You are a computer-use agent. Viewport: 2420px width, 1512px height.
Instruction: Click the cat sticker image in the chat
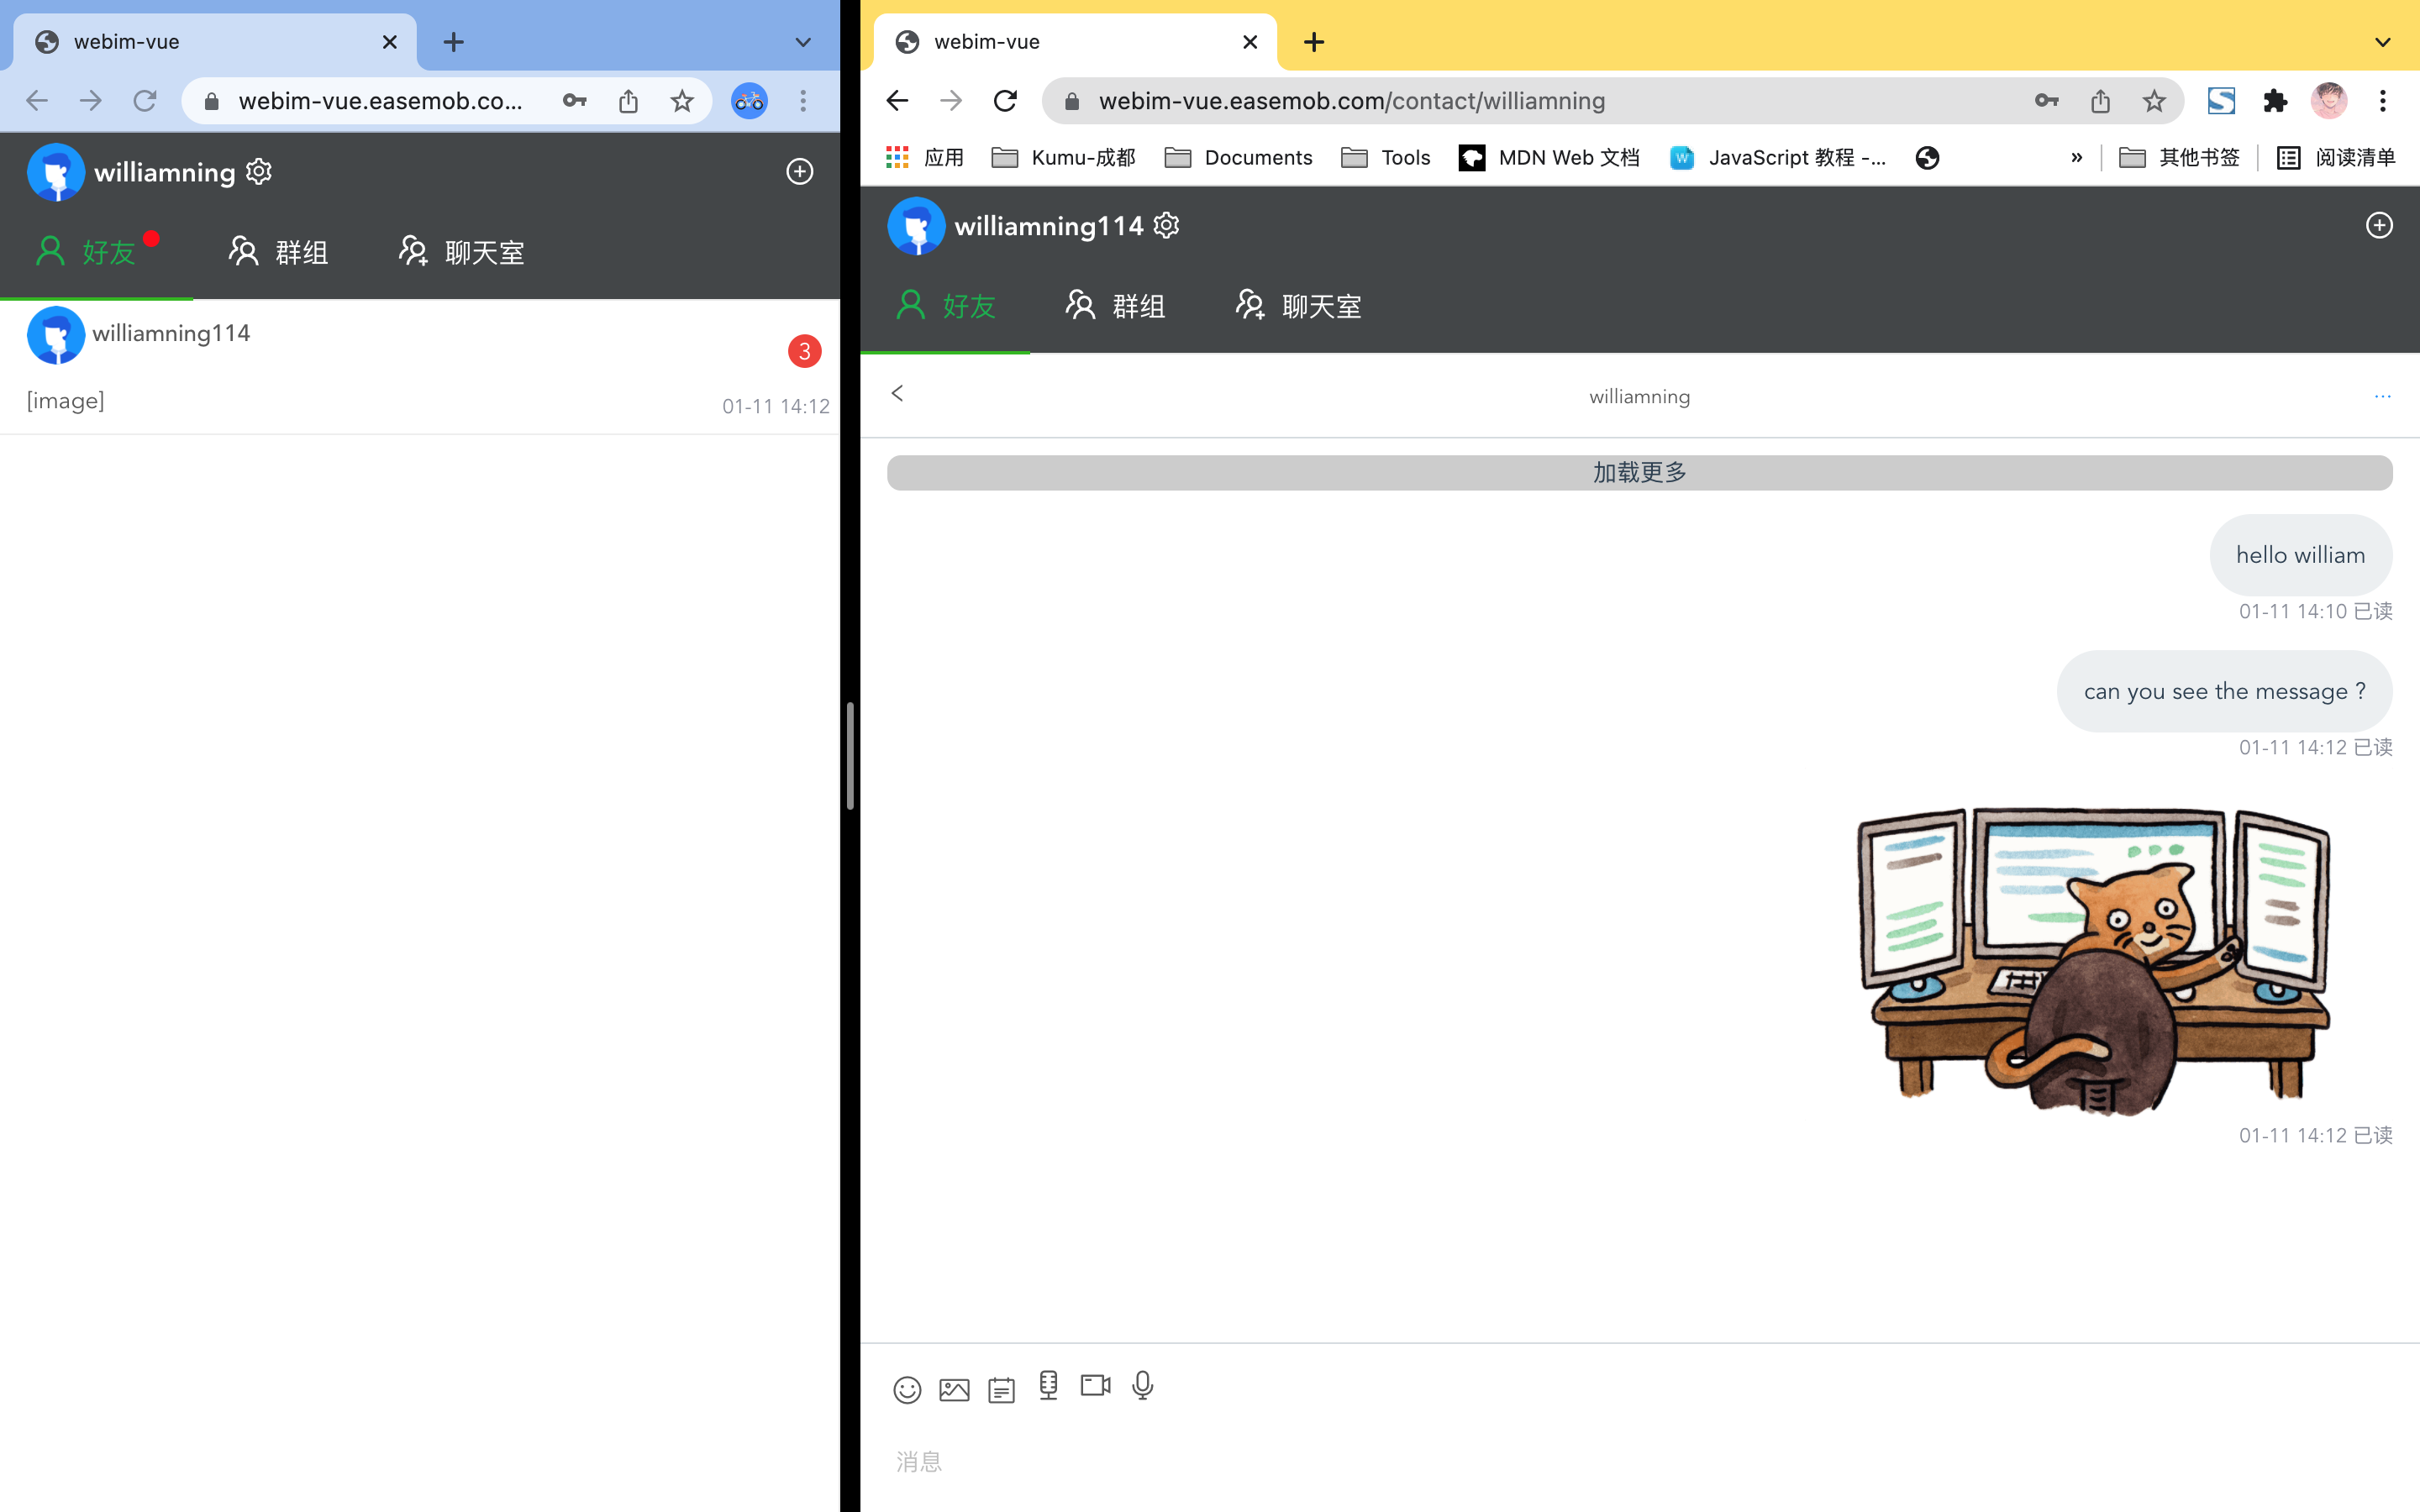(x=2095, y=960)
